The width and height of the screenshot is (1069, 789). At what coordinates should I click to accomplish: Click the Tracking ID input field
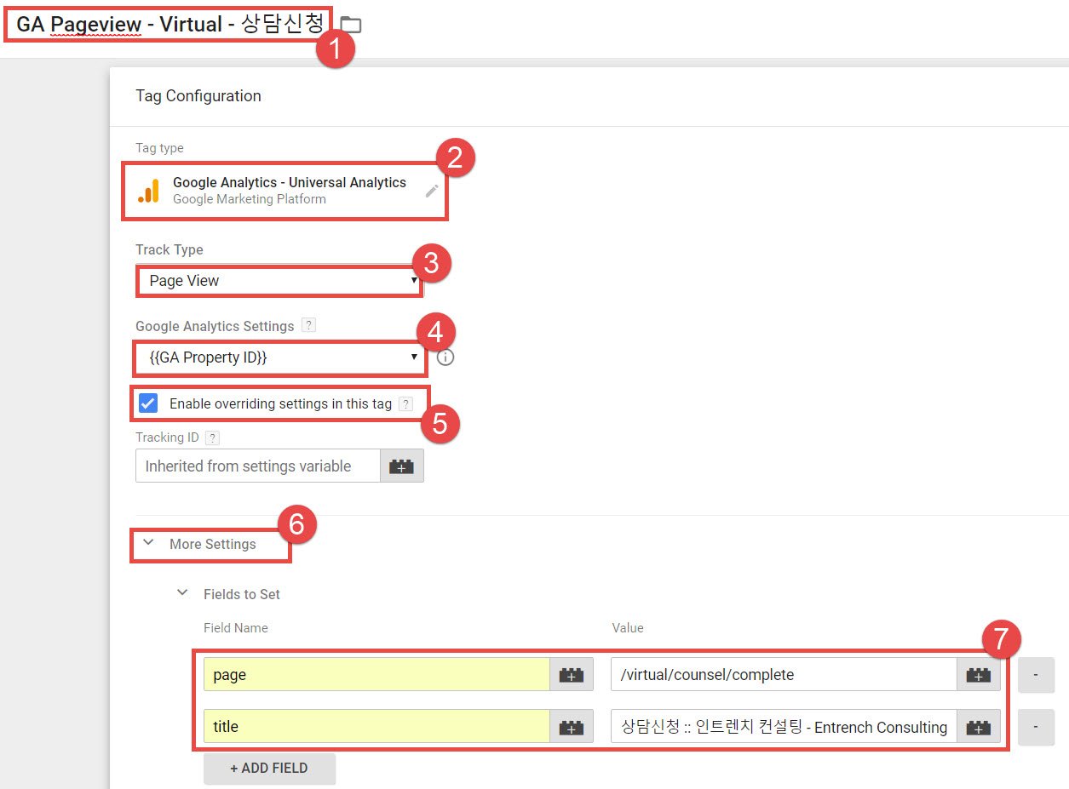(x=258, y=466)
